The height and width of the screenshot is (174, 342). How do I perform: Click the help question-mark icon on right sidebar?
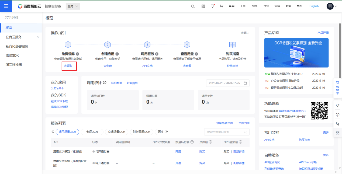click(x=337, y=115)
